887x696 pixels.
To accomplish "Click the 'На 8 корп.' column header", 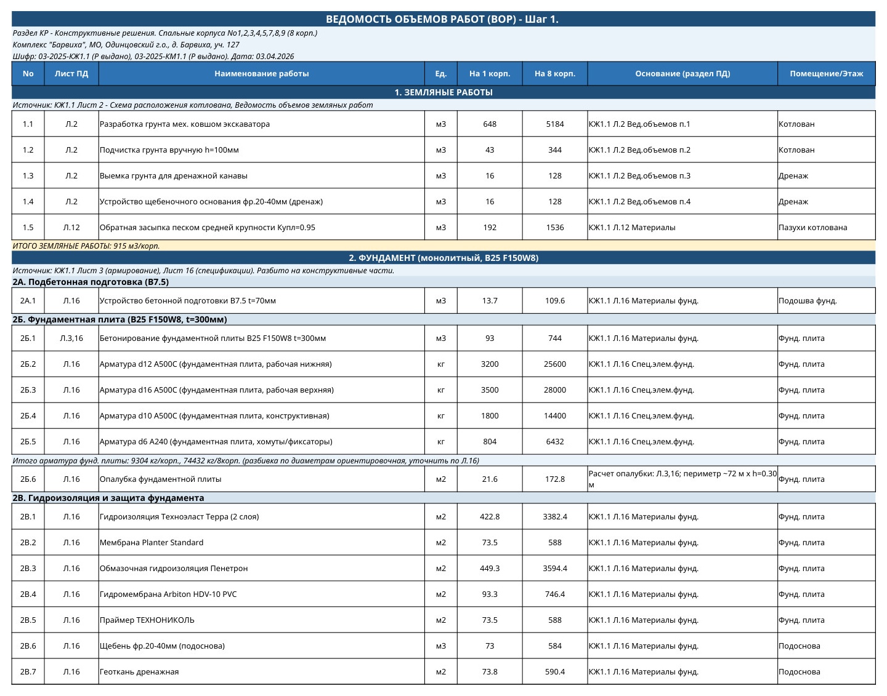I will (555, 73).
